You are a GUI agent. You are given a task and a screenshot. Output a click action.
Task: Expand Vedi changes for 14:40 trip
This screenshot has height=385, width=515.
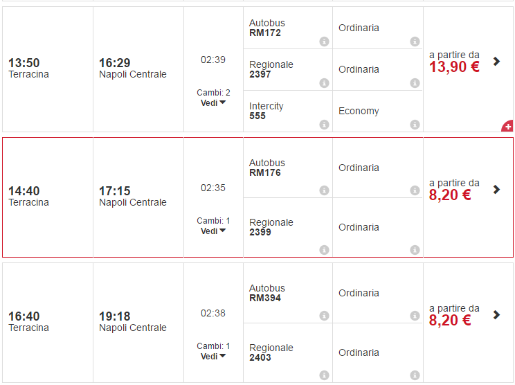point(213,231)
